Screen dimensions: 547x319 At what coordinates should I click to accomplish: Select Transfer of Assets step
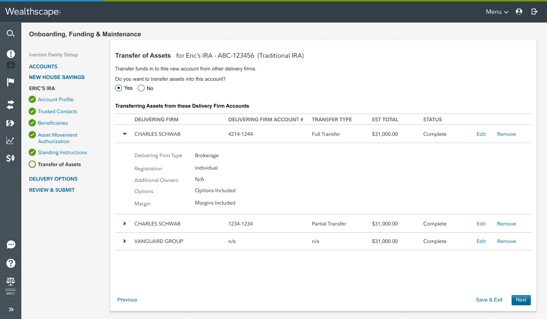click(59, 164)
